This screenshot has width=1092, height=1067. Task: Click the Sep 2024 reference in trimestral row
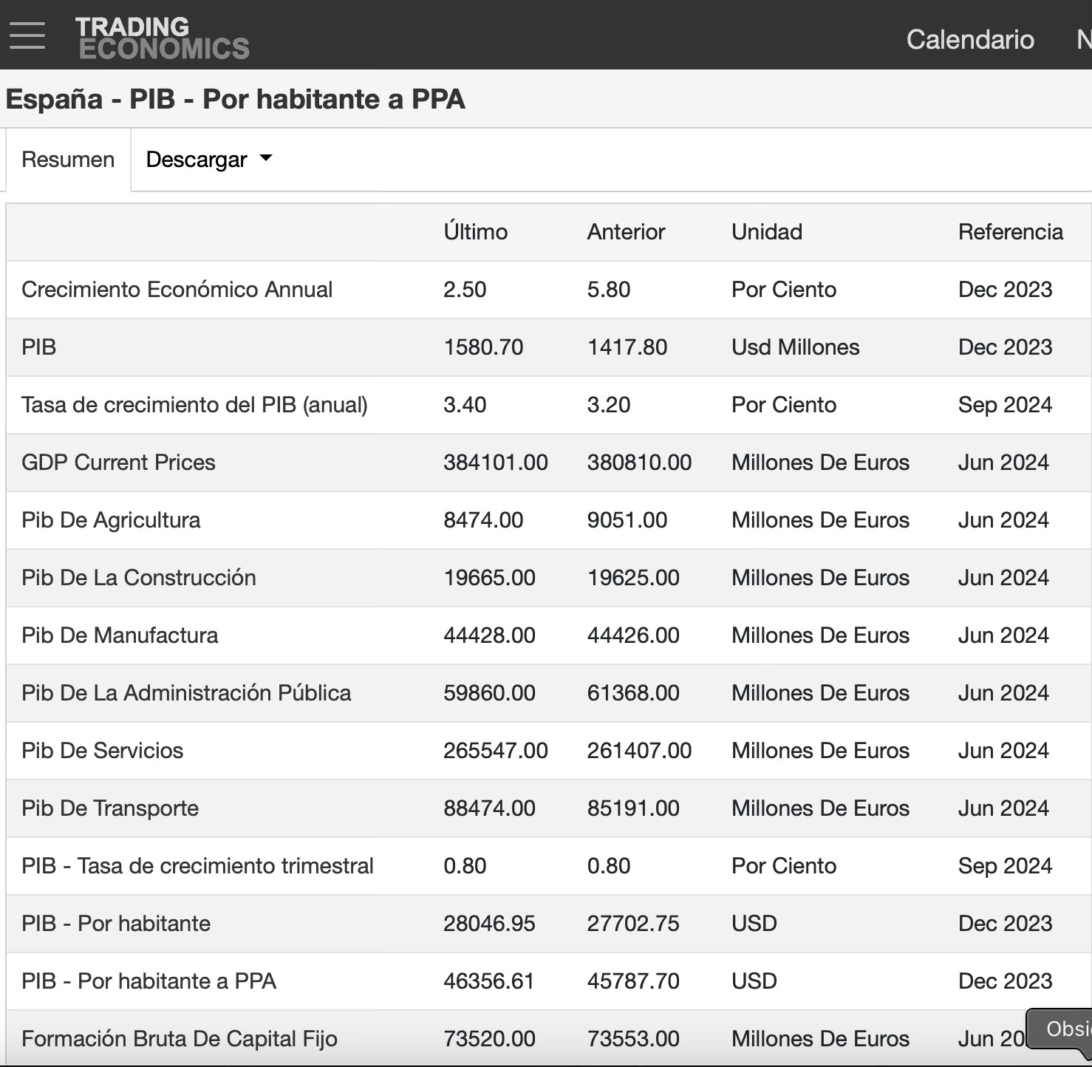pos(1005,866)
